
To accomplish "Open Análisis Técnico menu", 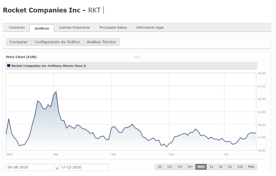I will coord(101,42).
